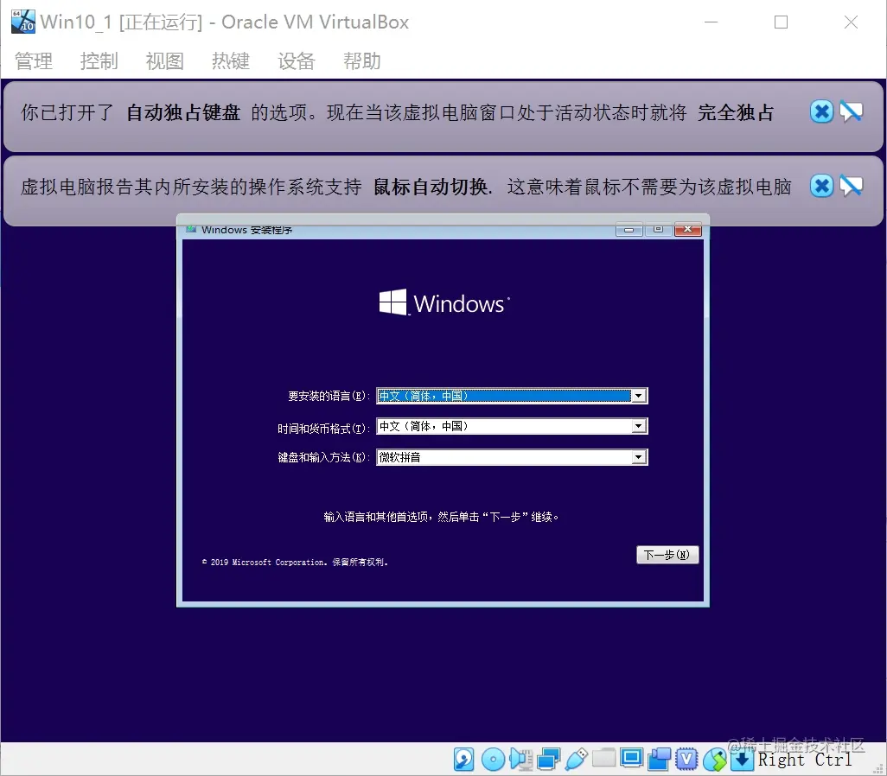Click the 2019 Microsoft Corporation copyright text

point(295,563)
